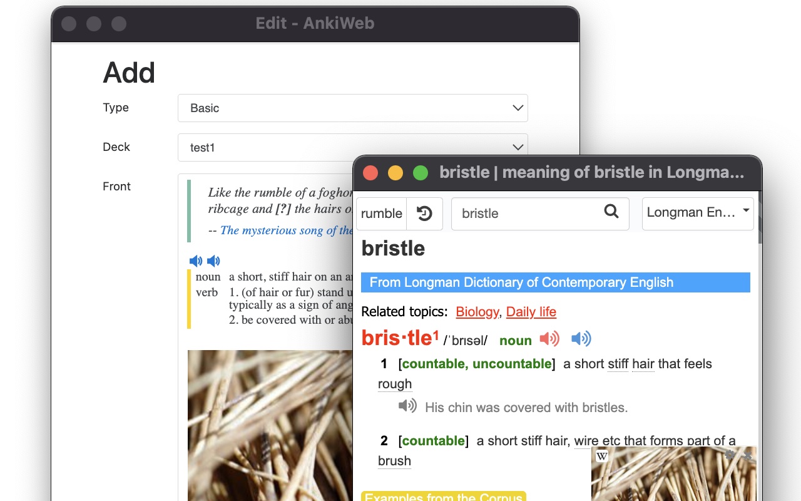Viewport: 801px width, 501px height.
Task: Open the Longman dictionary selector dropdown
Action: (x=698, y=213)
